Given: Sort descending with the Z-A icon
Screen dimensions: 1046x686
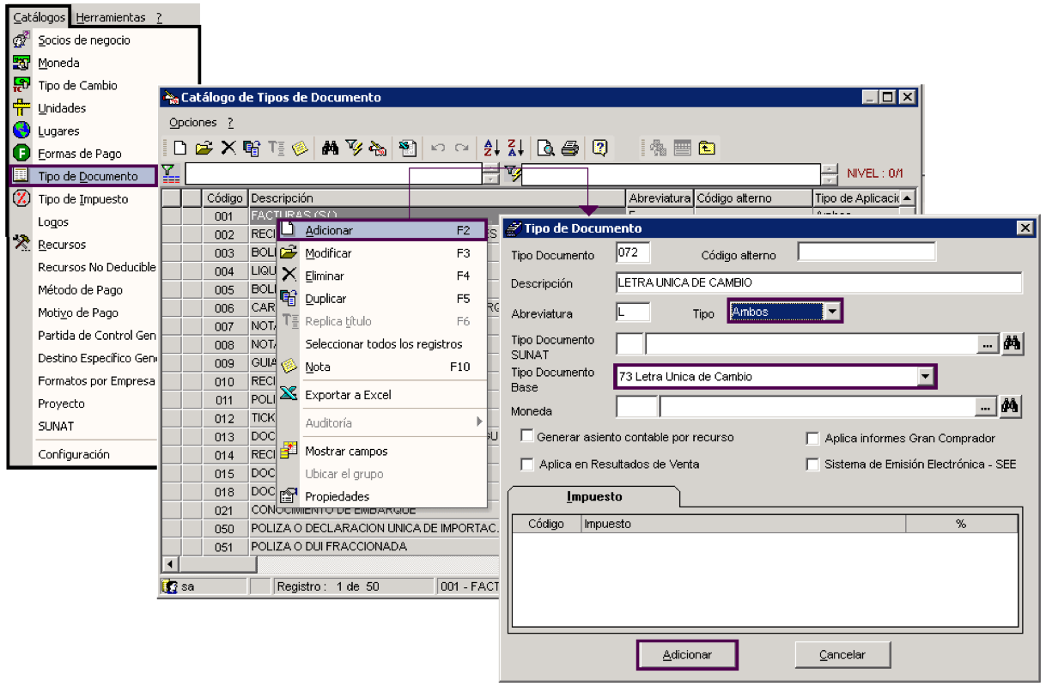Looking at the screenshot, I should 515,148.
